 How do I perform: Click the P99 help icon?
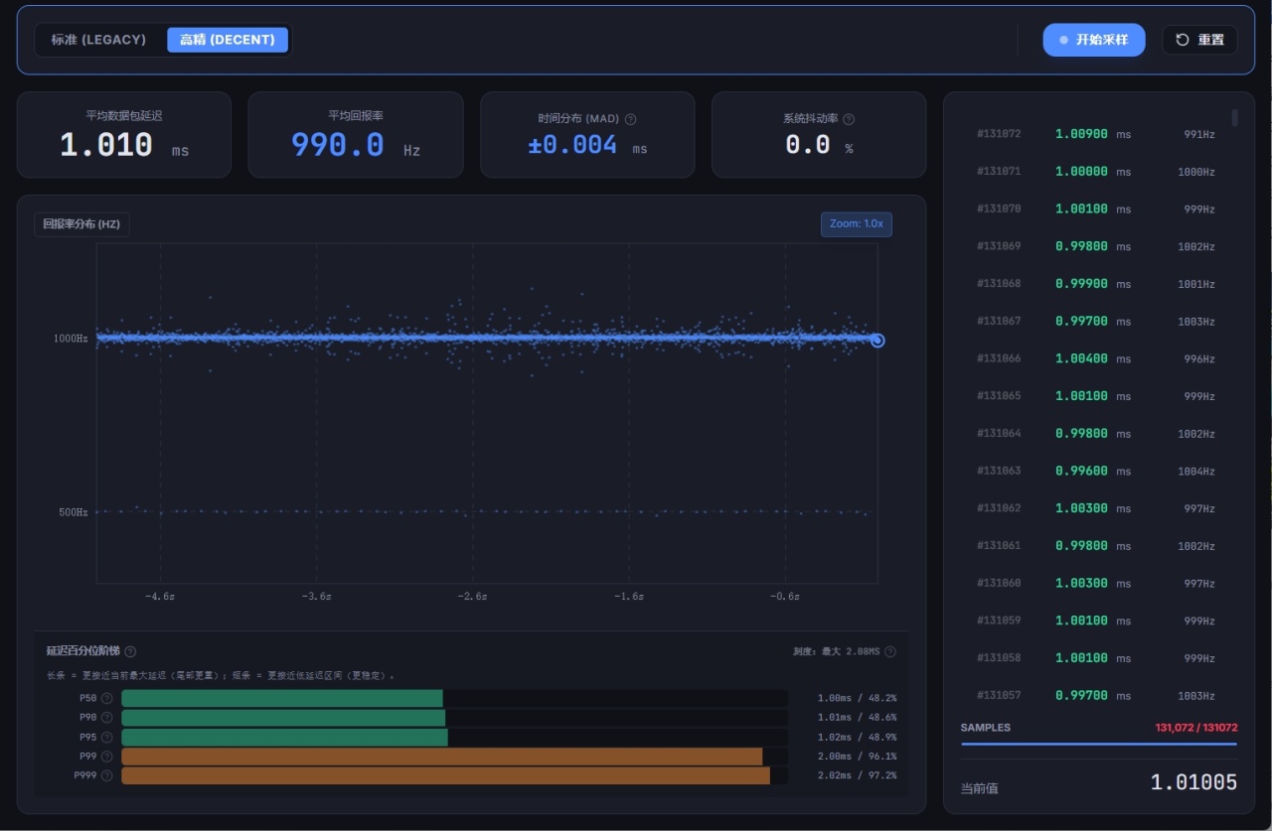pos(107,757)
